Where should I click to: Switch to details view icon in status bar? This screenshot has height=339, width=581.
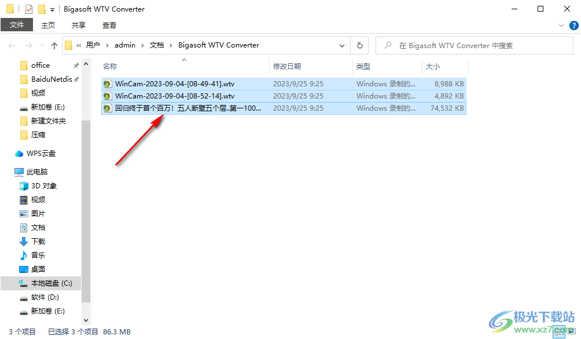click(559, 331)
